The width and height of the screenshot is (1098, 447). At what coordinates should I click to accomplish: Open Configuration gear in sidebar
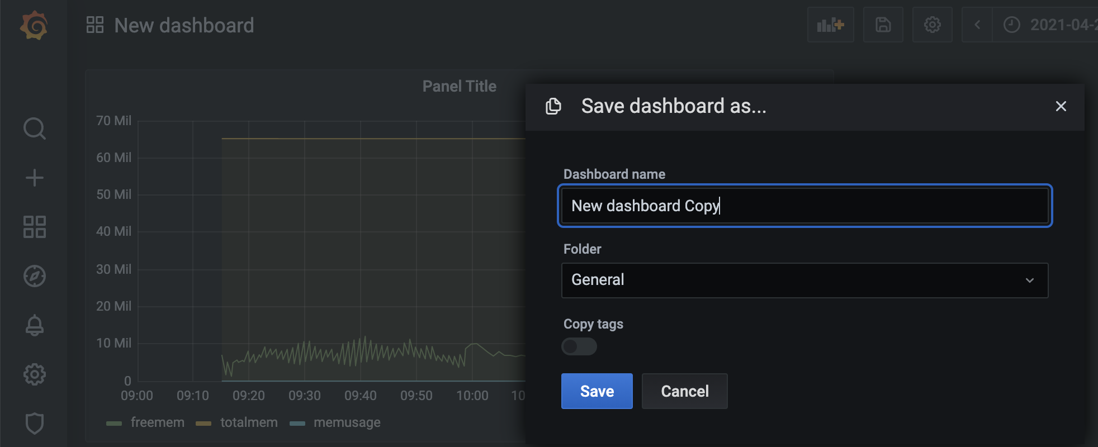[34, 374]
